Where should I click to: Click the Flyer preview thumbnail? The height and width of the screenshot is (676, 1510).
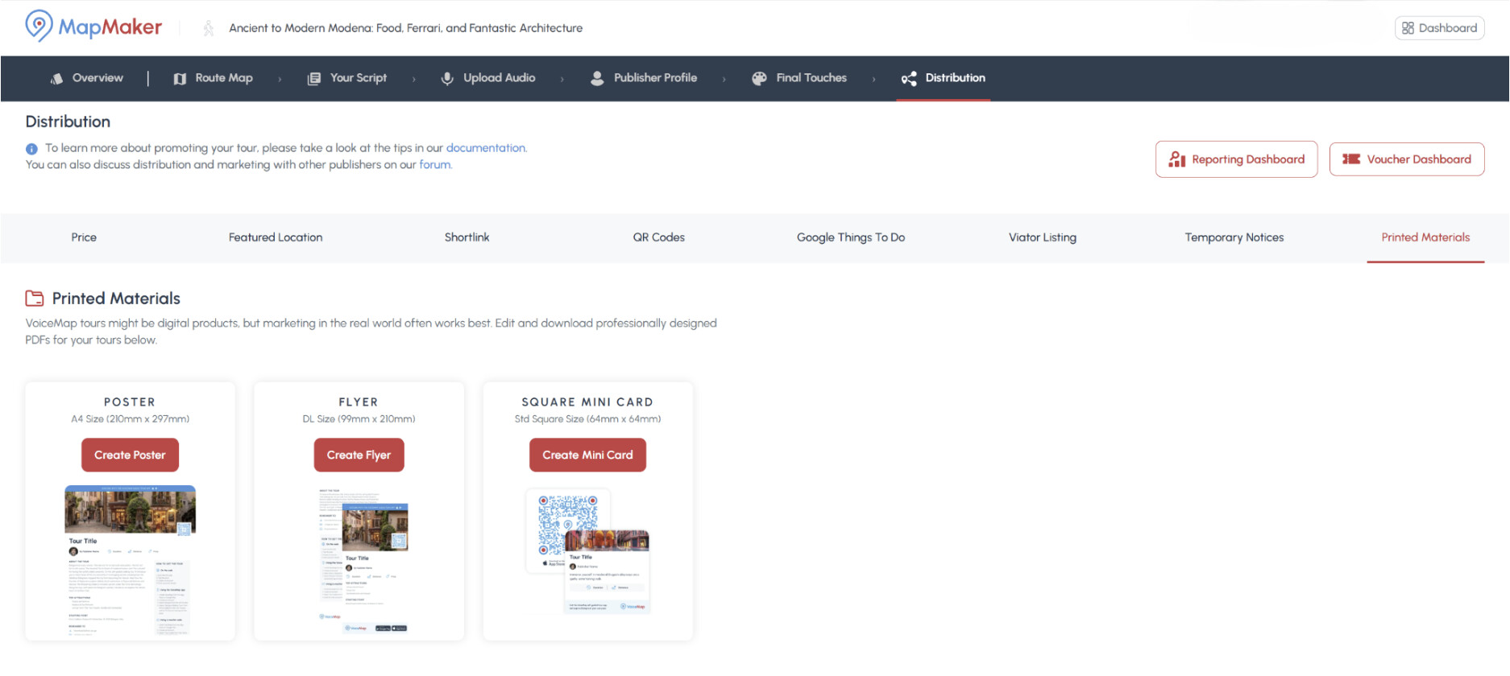click(x=363, y=560)
